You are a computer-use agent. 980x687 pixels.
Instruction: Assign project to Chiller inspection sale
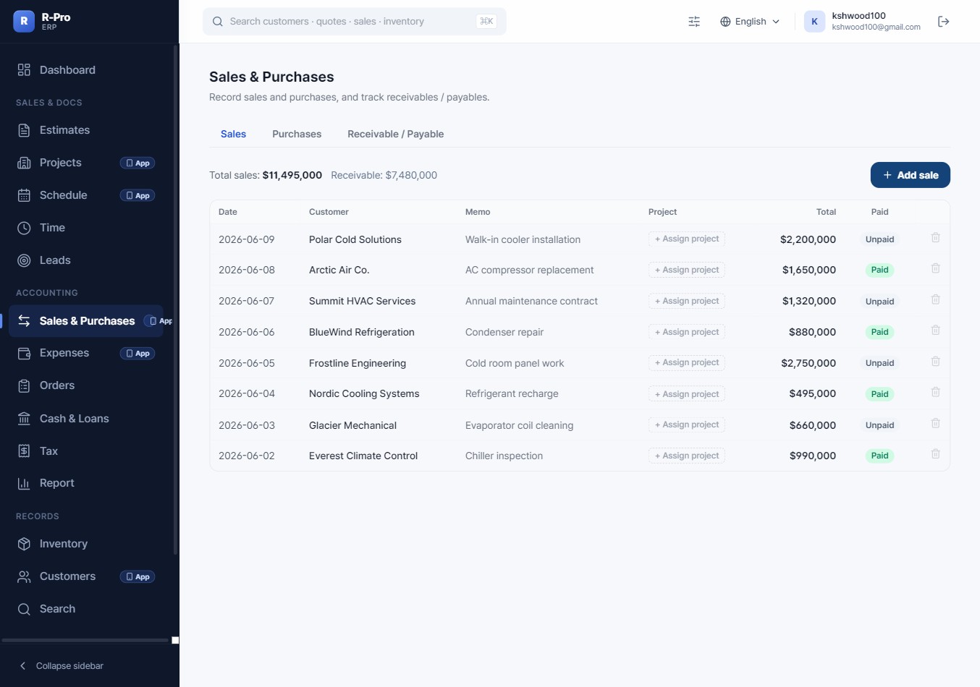(x=687, y=456)
